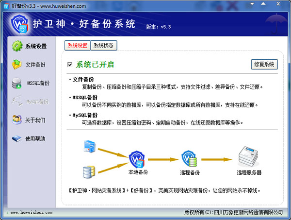Select the red 系统设置 tab
Image resolution: width=291 pixels, height=220 pixels.
(x=77, y=46)
